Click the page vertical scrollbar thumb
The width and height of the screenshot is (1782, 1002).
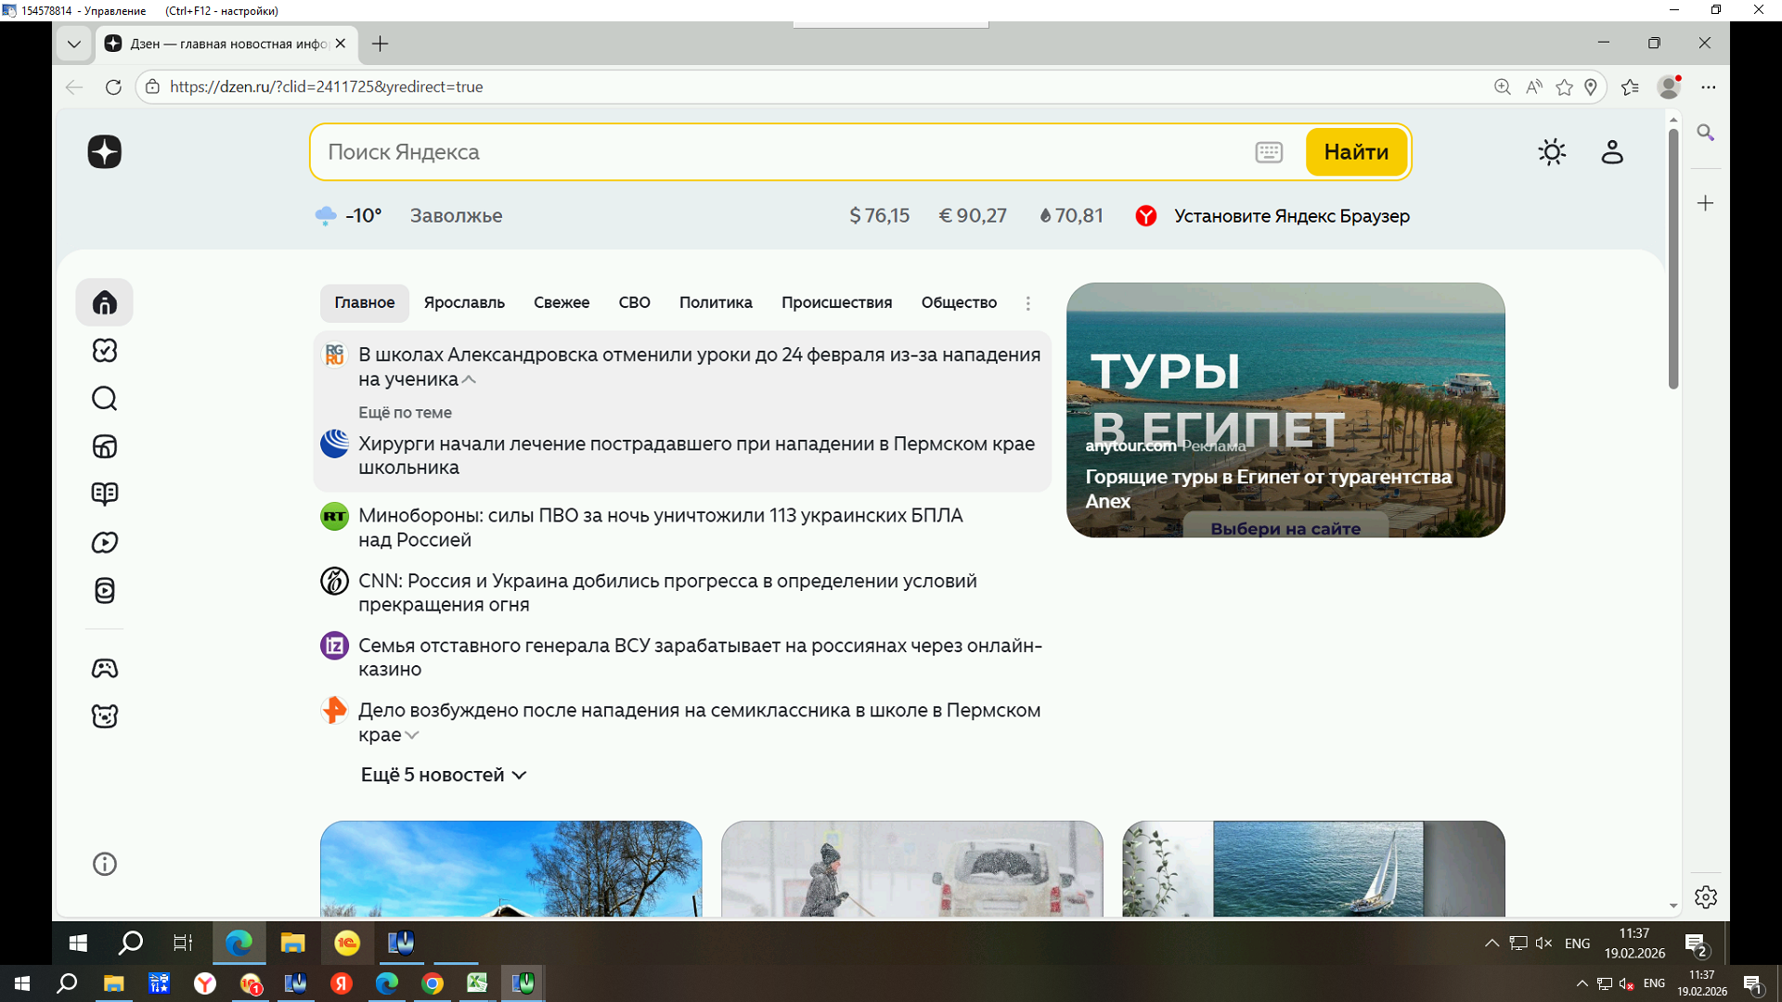pyautogui.click(x=1672, y=260)
